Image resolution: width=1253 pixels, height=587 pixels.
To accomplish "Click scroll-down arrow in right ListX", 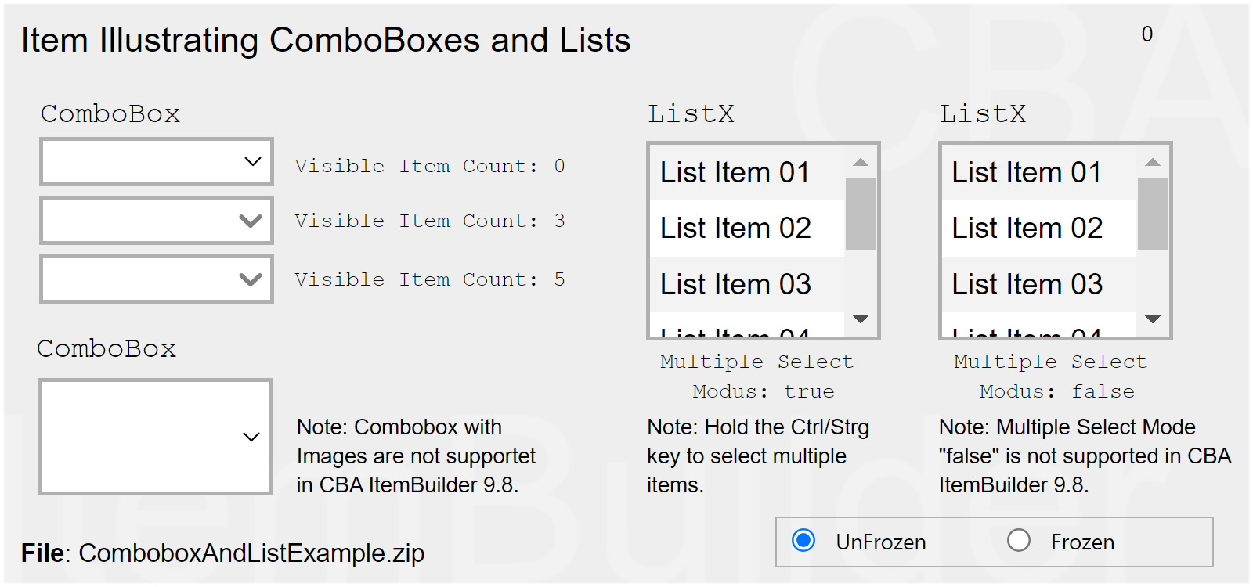I will coord(1152,319).
